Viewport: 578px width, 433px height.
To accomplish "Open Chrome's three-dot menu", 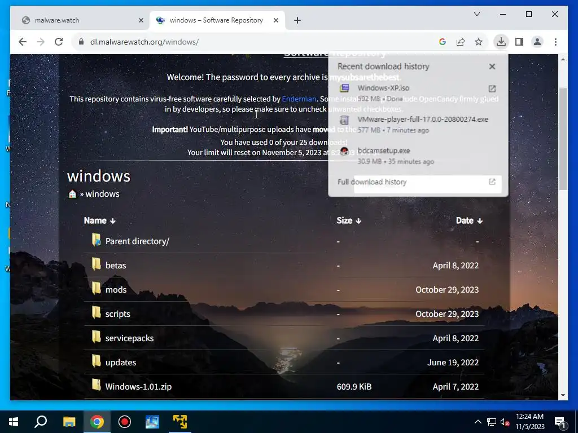I will 555,42.
